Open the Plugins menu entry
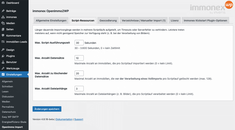This screenshot has height=130, width=235. click(x=14, y=56)
